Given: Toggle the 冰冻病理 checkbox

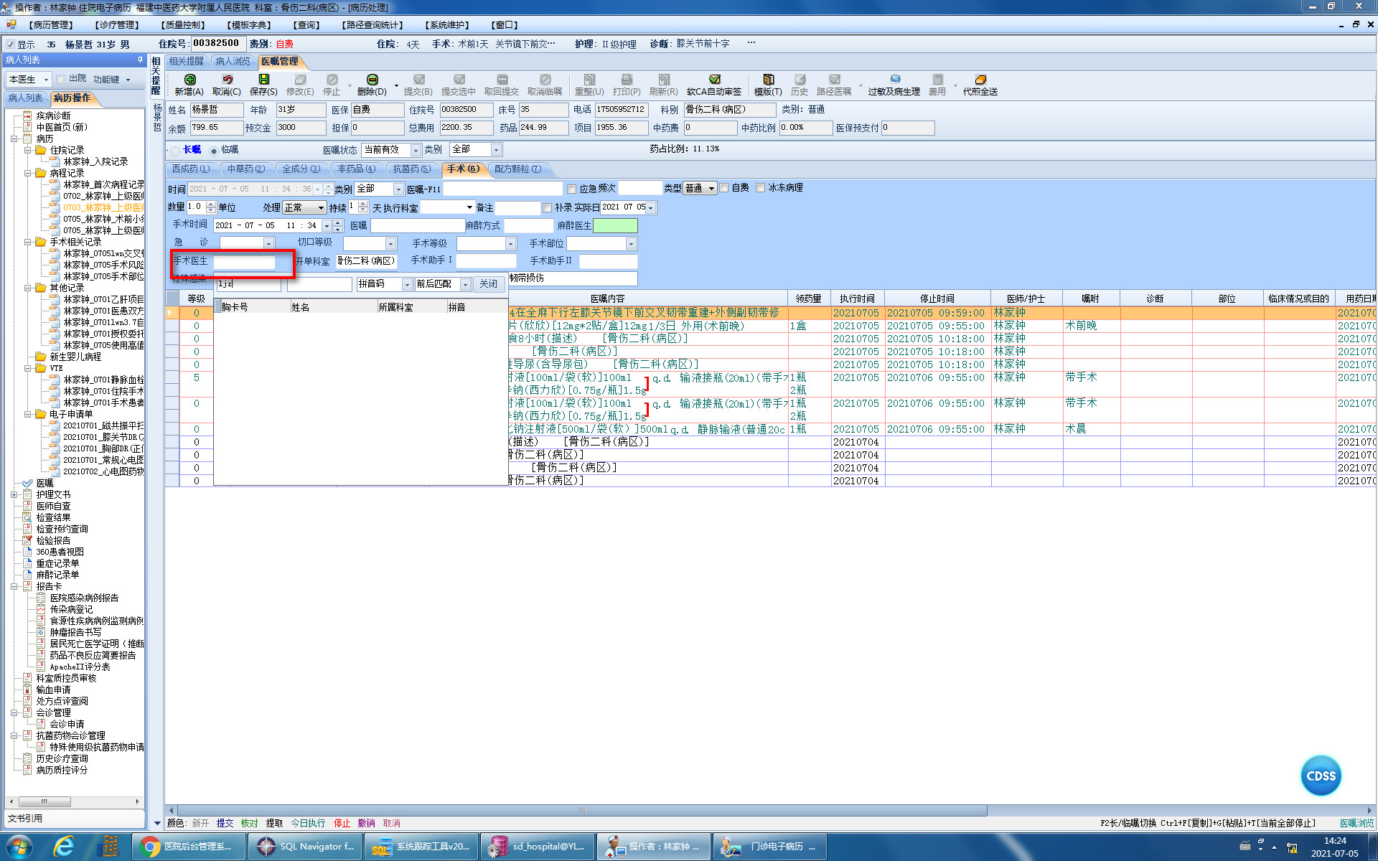Looking at the screenshot, I should click(760, 188).
